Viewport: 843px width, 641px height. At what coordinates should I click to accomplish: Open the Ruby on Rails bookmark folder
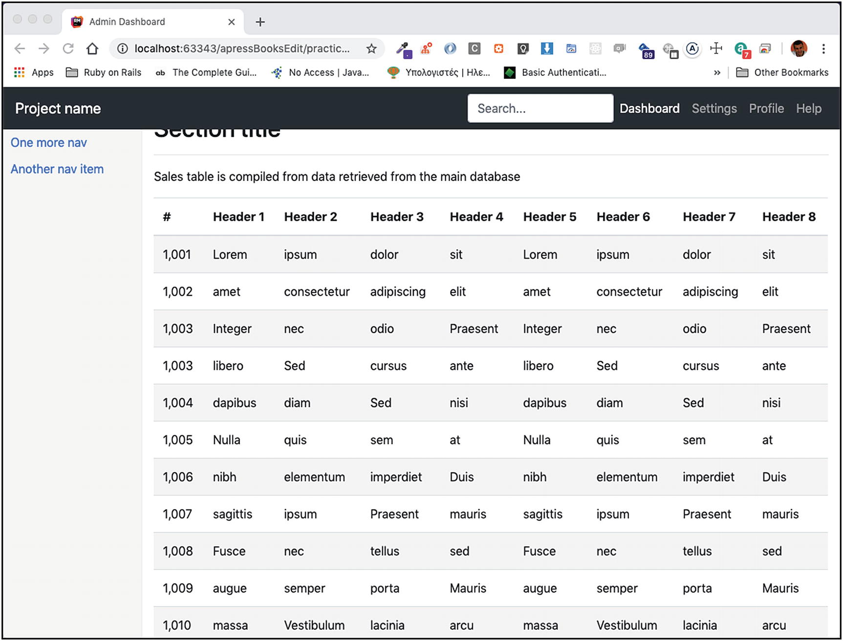(104, 72)
